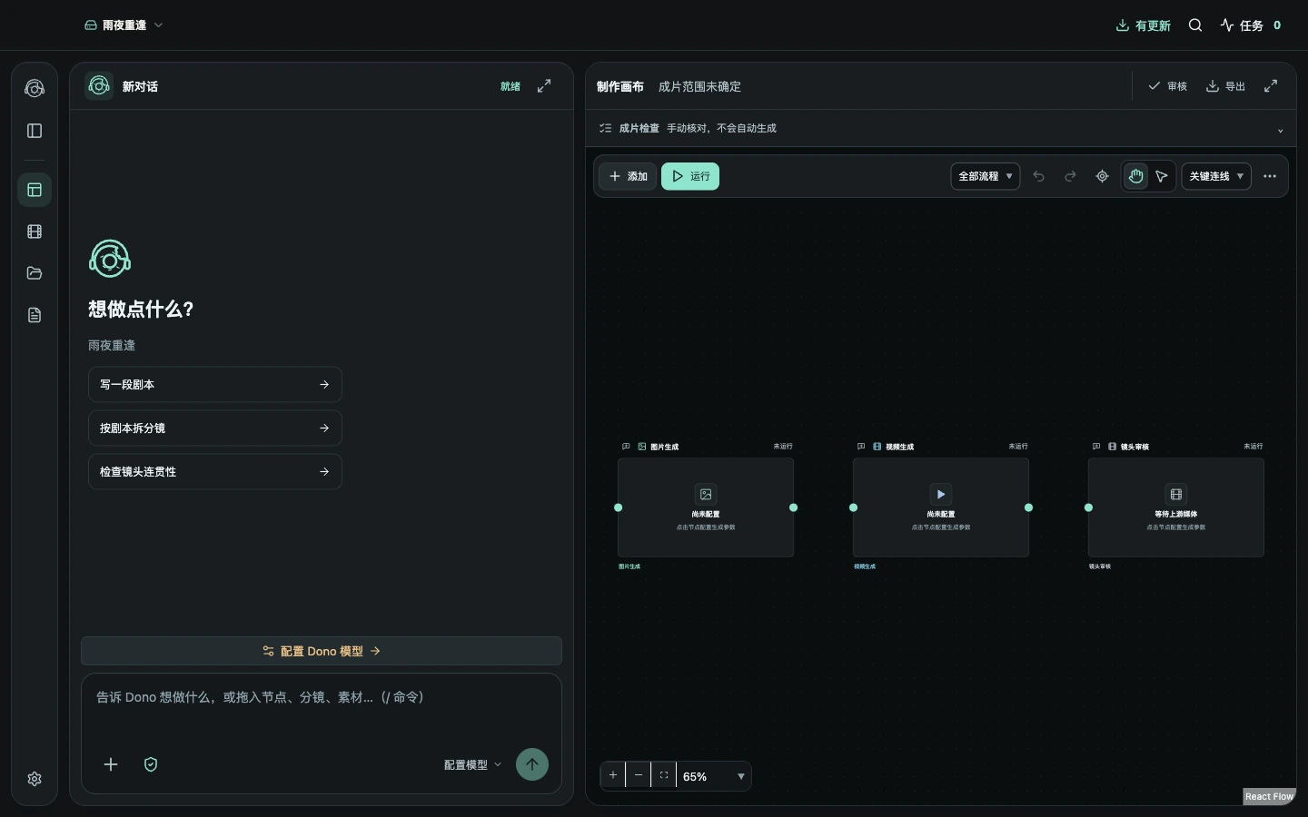Click the 导出 export button
Image resolution: width=1308 pixels, height=817 pixels.
(x=1225, y=86)
